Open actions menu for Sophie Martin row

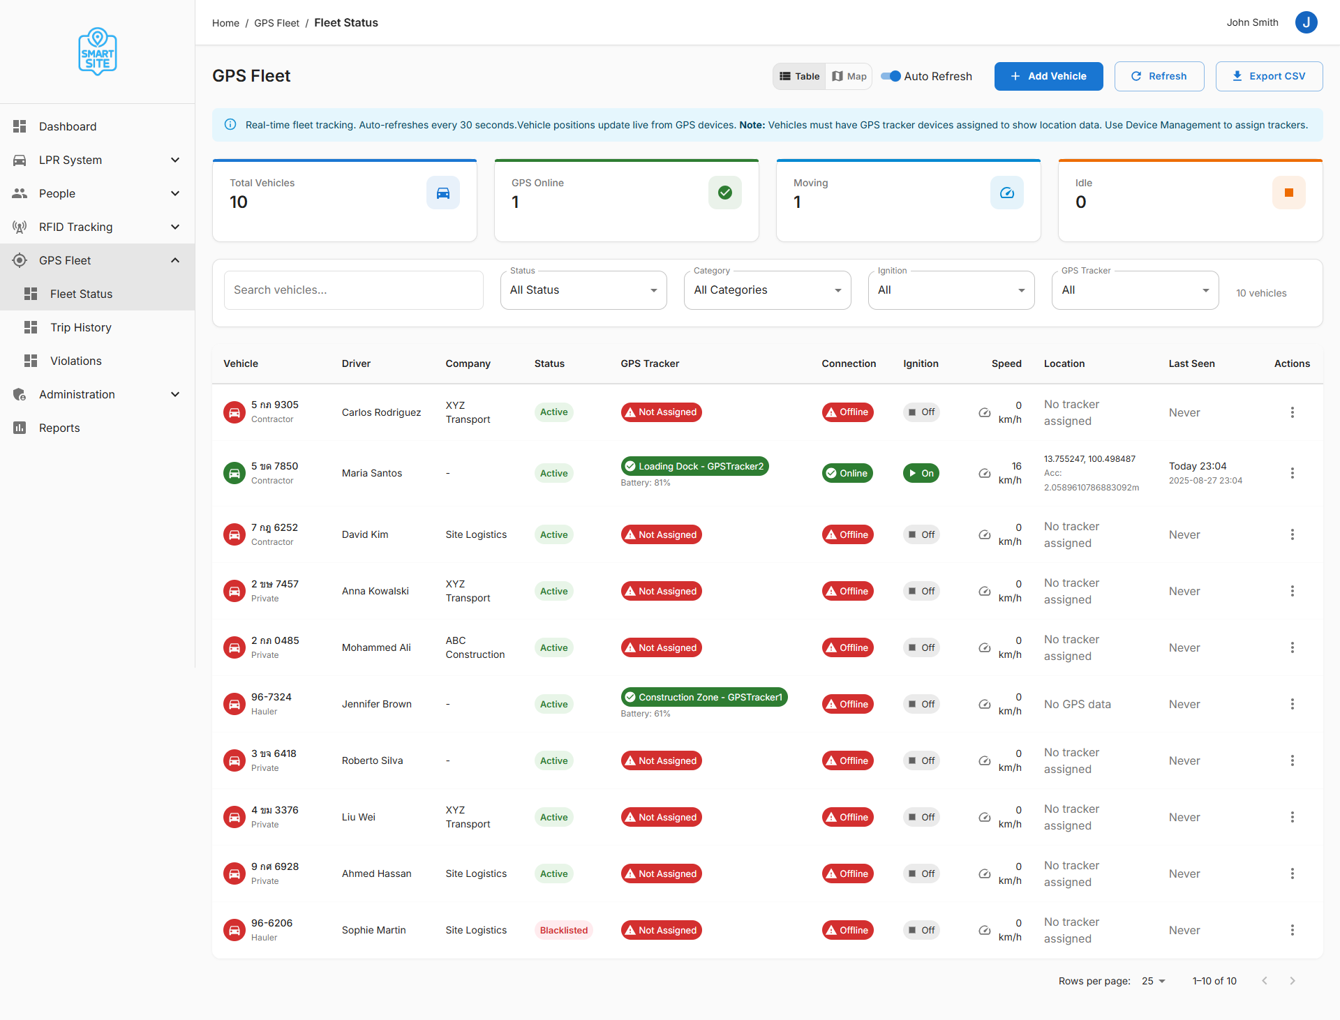[1292, 930]
